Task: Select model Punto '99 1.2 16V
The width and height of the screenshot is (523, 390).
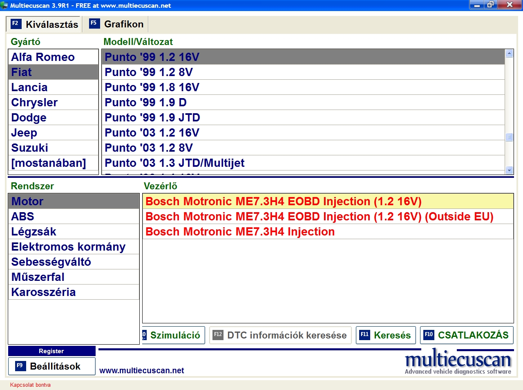Action: coord(303,57)
